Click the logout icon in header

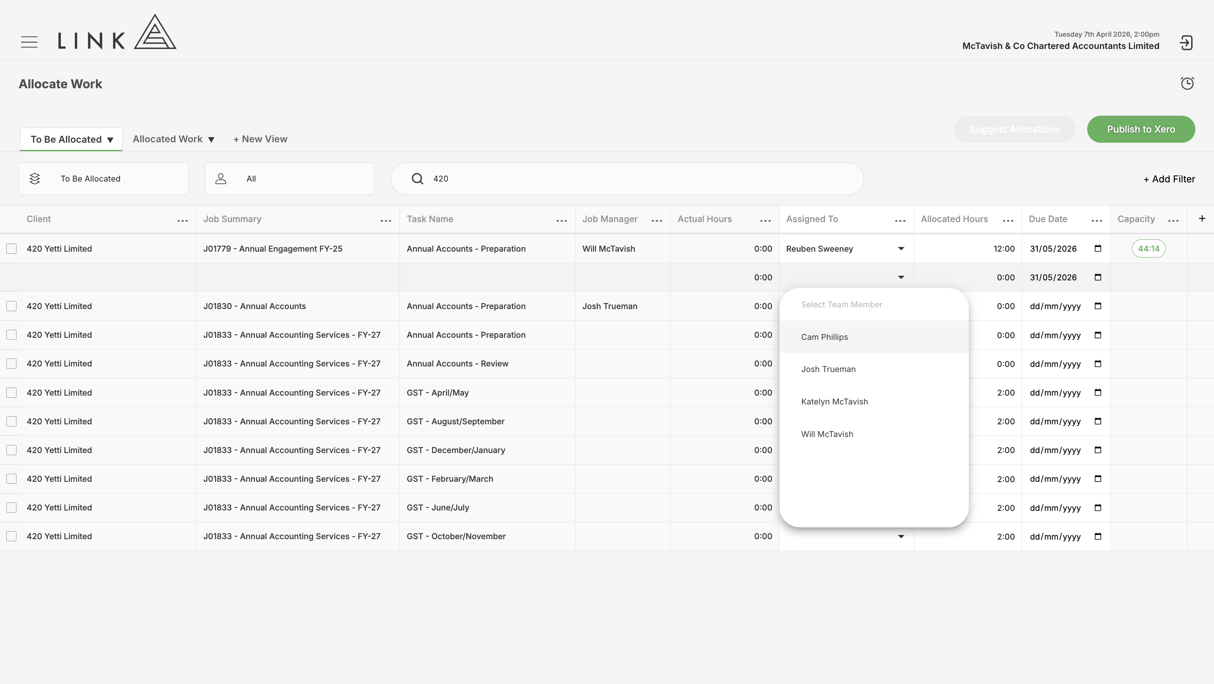[x=1186, y=43]
